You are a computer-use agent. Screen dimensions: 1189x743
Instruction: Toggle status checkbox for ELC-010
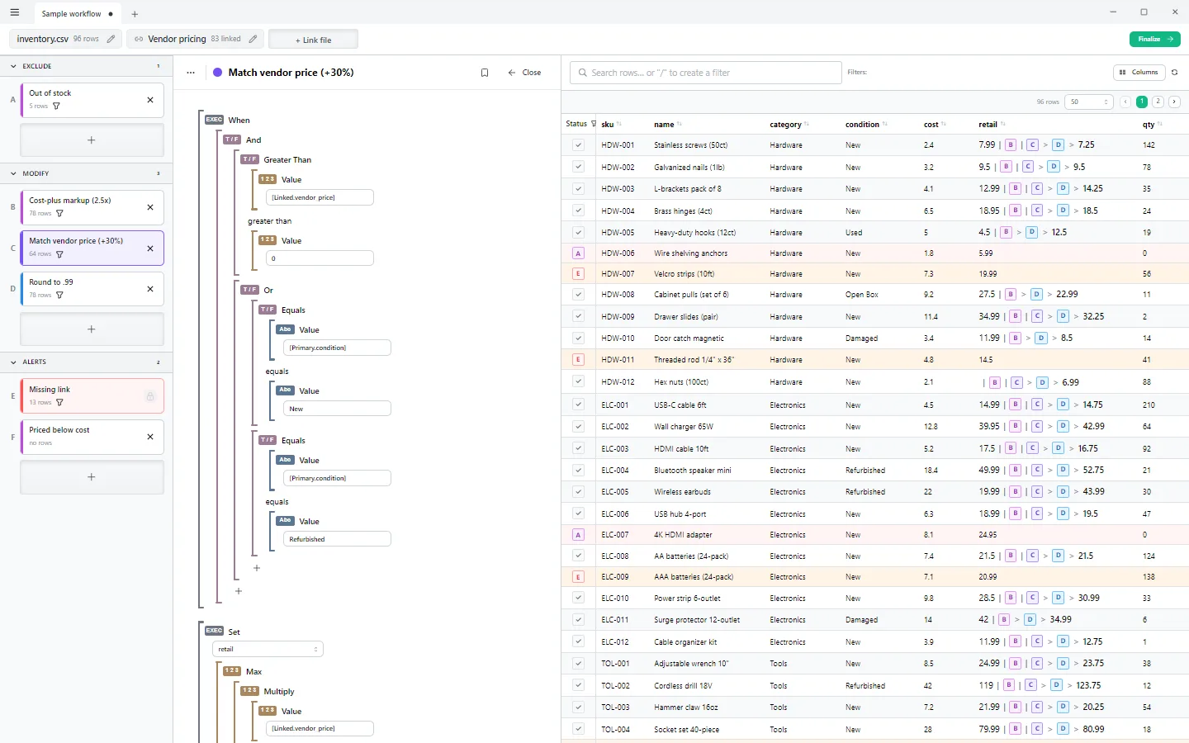[578, 598]
